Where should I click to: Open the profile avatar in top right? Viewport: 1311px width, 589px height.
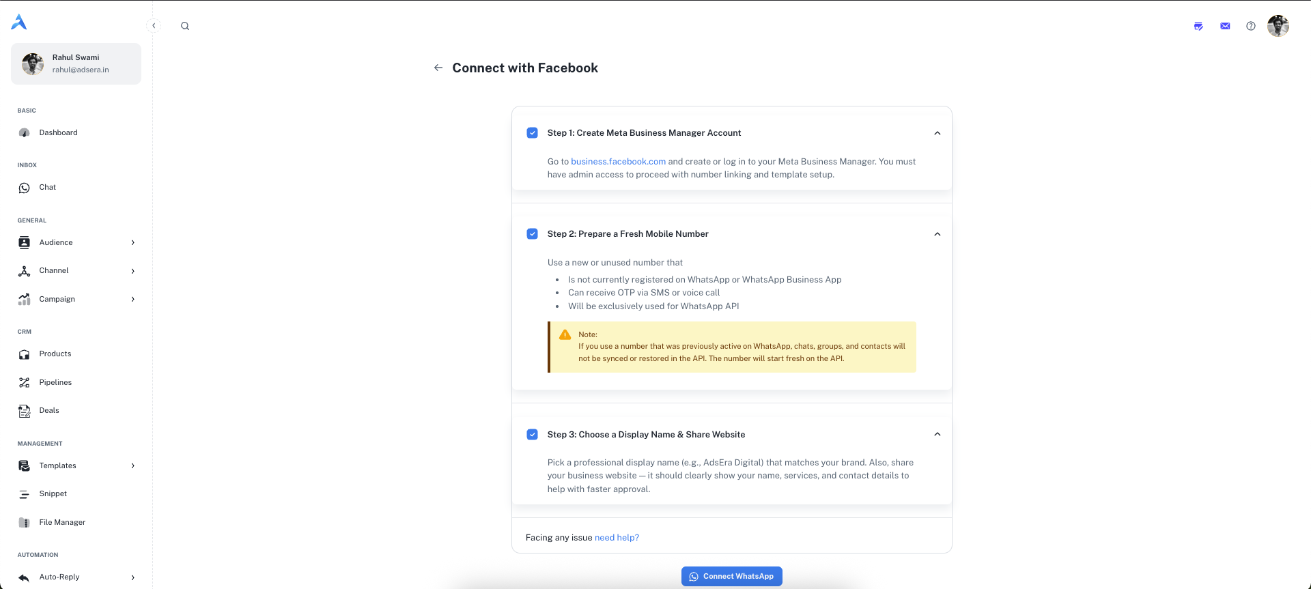(x=1278, y=26)
